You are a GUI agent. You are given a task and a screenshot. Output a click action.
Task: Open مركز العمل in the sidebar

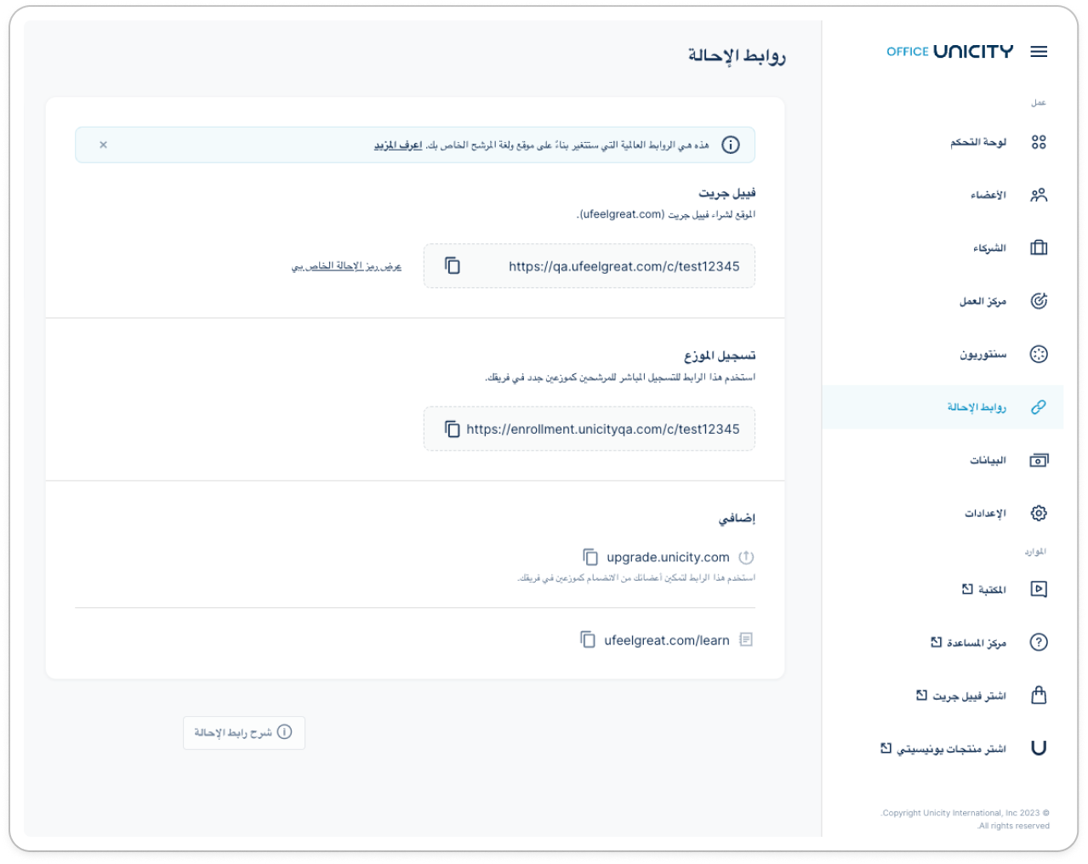[x=983, y=301]
